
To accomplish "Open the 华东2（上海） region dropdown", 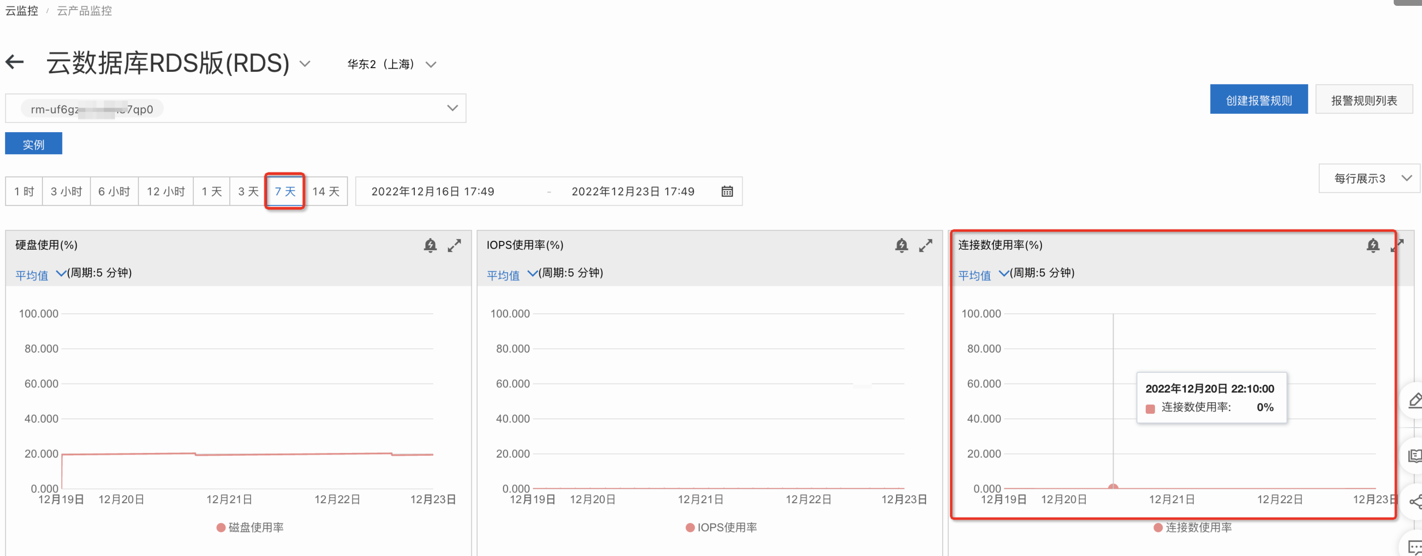I will pyautogui.click(x=391, y=64).
